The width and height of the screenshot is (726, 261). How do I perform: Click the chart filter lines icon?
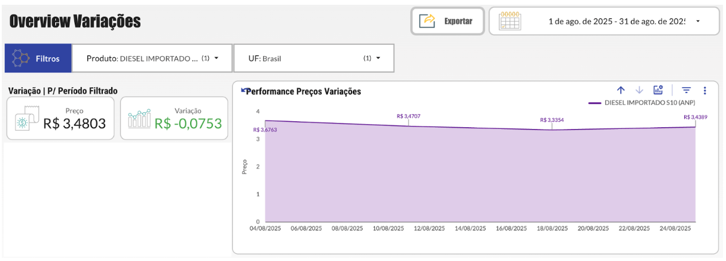[687, 90]
